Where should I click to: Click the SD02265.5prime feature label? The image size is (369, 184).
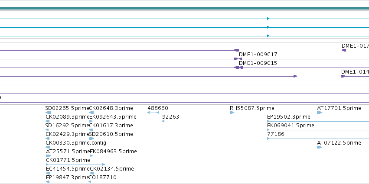[x=67, y=108]
